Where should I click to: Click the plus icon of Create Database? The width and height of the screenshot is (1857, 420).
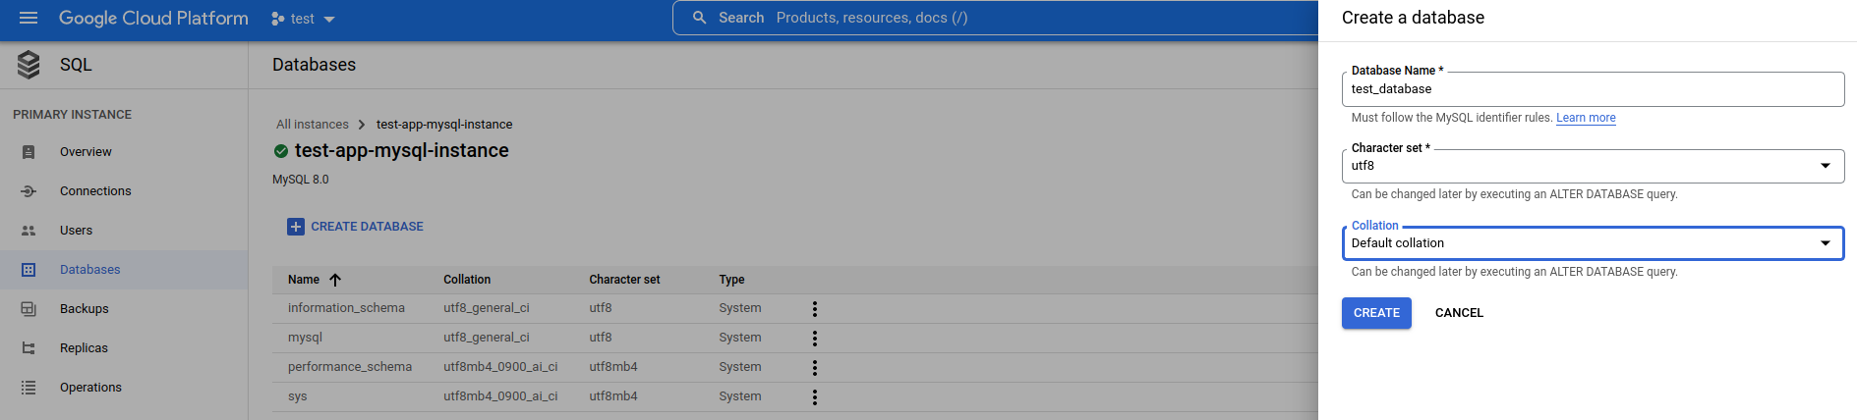pyautogui.click(x=296, y=227)
